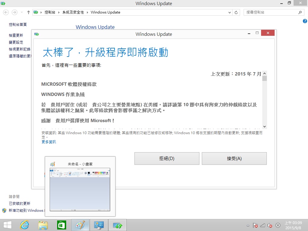The width and height of the screenshot is (308, 231).
Task: Open the address bar history dropdown
Action: pyautogui.click(x=229, y=12)
